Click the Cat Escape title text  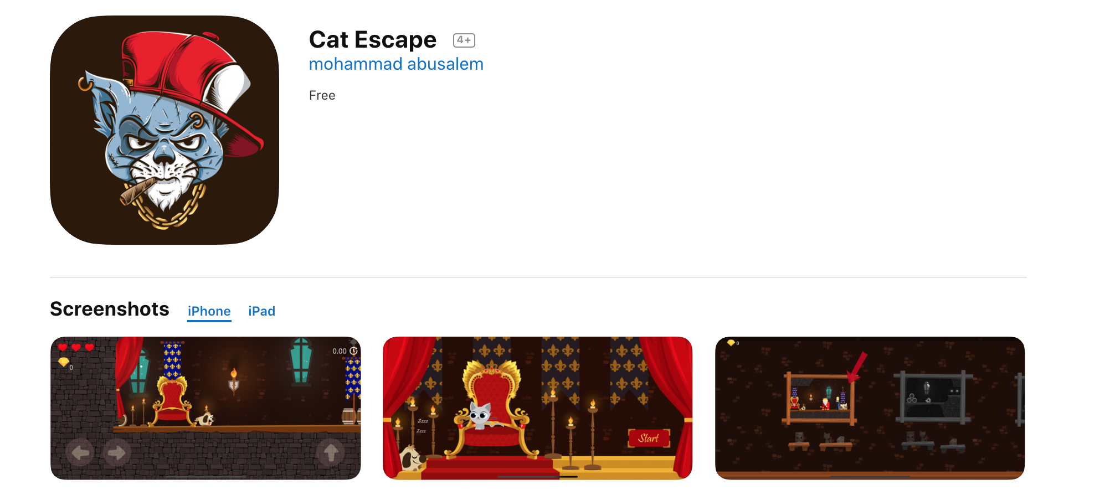click(373, 40)
